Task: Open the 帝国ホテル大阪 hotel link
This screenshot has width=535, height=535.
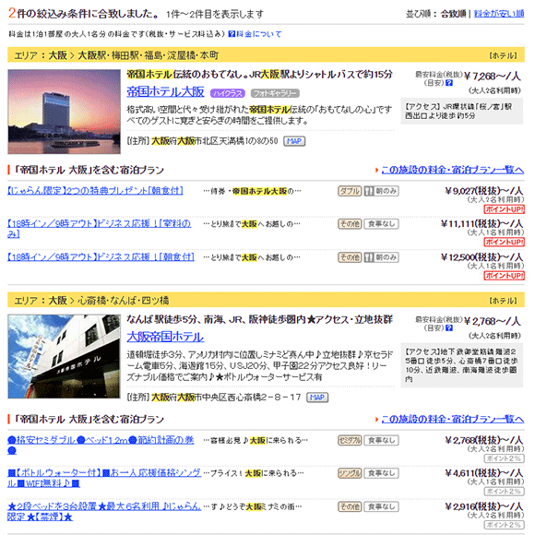Action: pos(165,91)
